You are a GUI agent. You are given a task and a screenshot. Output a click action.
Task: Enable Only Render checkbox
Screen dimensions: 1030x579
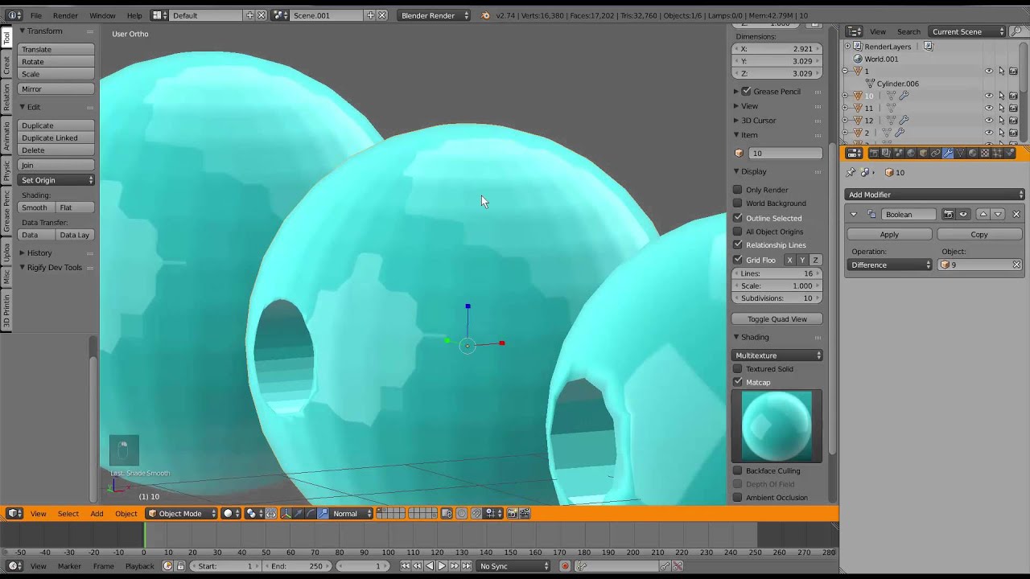(737, 190)
